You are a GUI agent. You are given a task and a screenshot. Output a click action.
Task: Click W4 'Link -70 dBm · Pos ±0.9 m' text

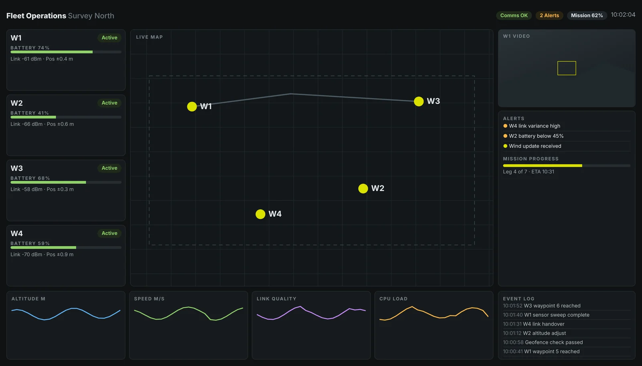coord(42,255)
